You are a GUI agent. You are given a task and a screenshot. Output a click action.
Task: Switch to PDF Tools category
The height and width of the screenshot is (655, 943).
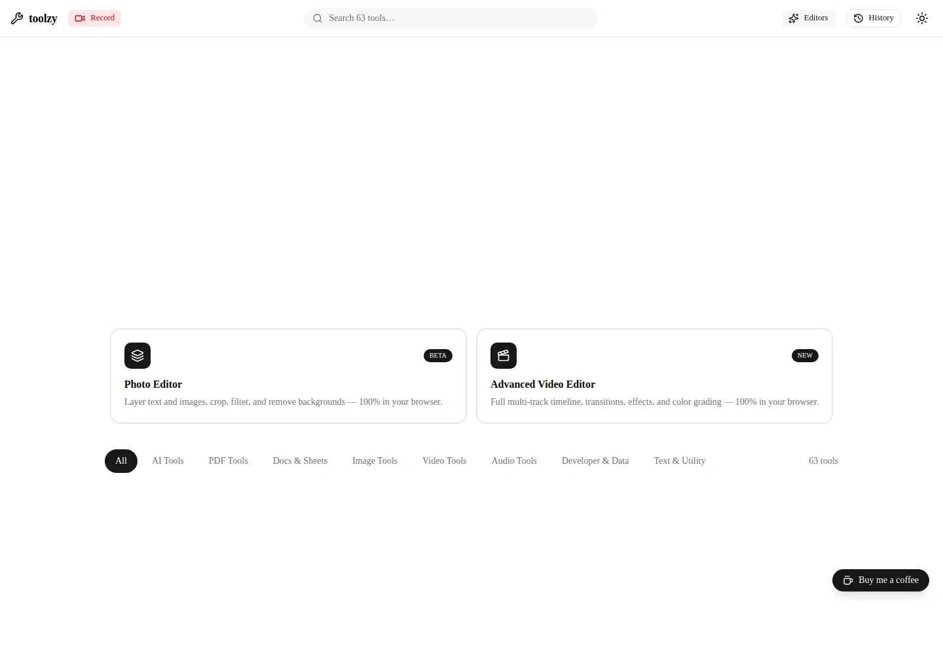point(229,461)
